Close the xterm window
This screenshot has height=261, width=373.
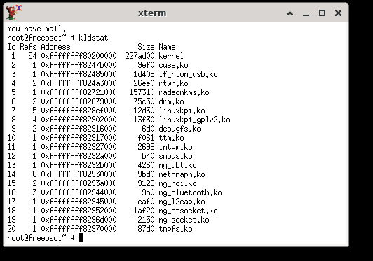338,13
